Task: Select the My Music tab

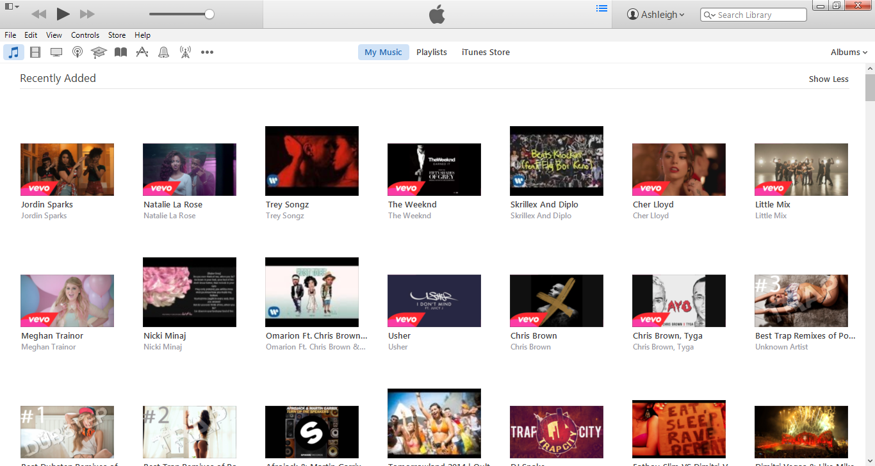Action: [383, 52]
